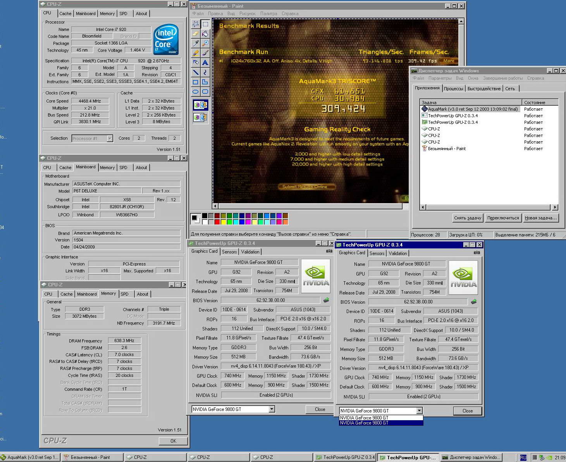Image resolution: width=566 pixels, height=462 pixels.
Task: Choose the Eraser tool in Paint
Action: coord(196,34)
